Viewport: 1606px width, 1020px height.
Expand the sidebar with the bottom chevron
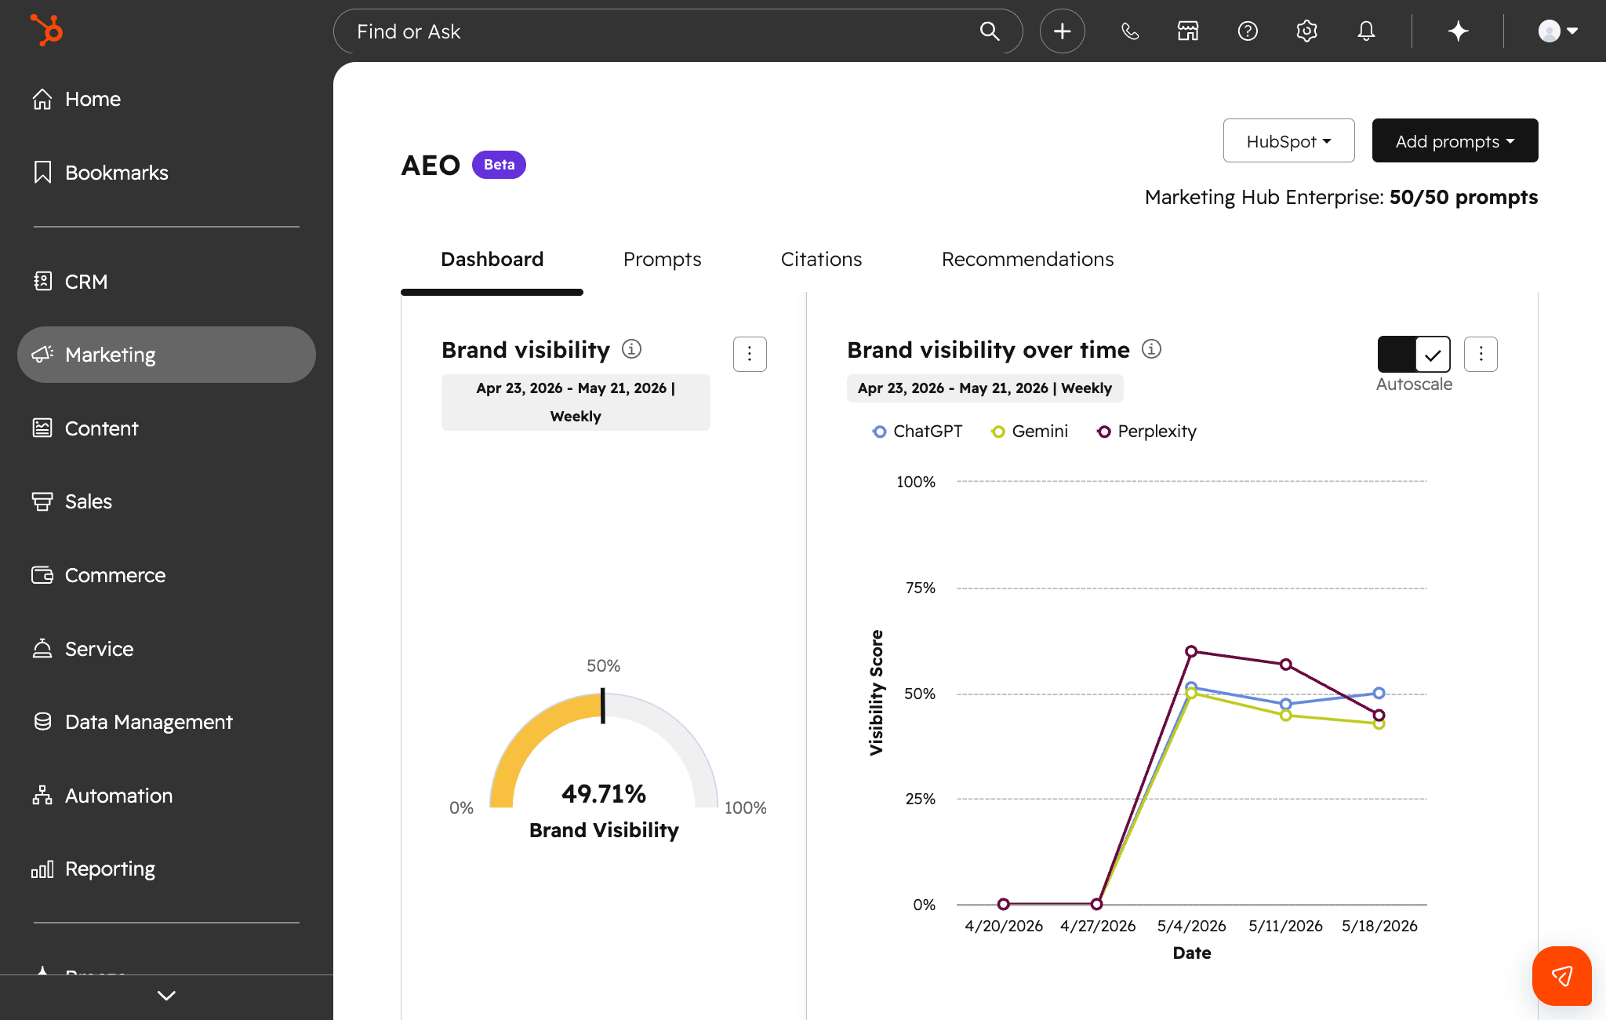[166, 996]
